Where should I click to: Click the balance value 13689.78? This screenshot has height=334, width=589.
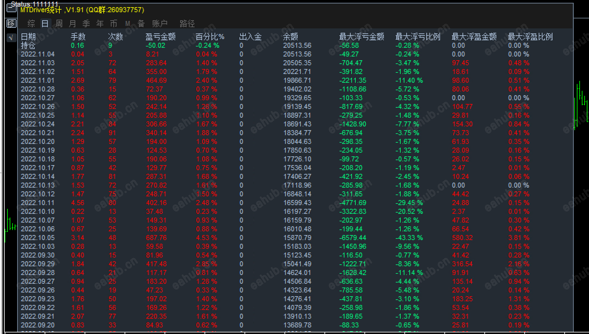point(297,325)
